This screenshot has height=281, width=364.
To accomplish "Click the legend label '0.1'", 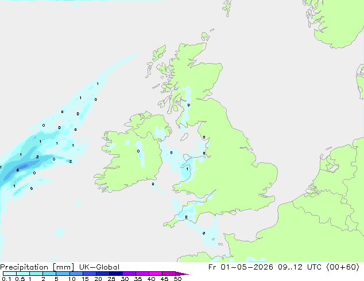I will pos(6,279).
